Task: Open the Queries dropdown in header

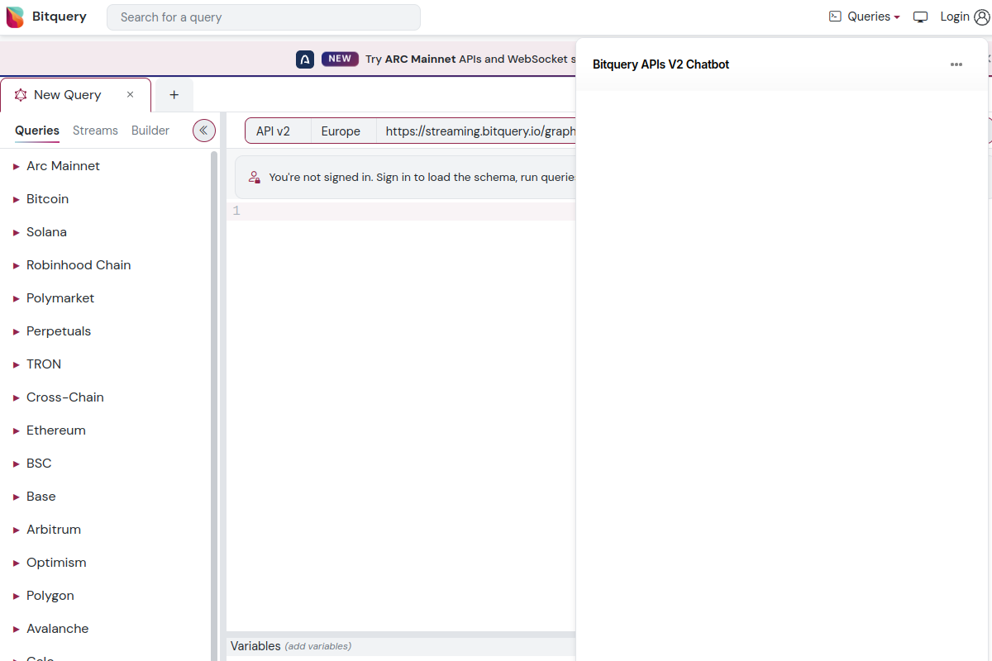Action: pos(865,17)
